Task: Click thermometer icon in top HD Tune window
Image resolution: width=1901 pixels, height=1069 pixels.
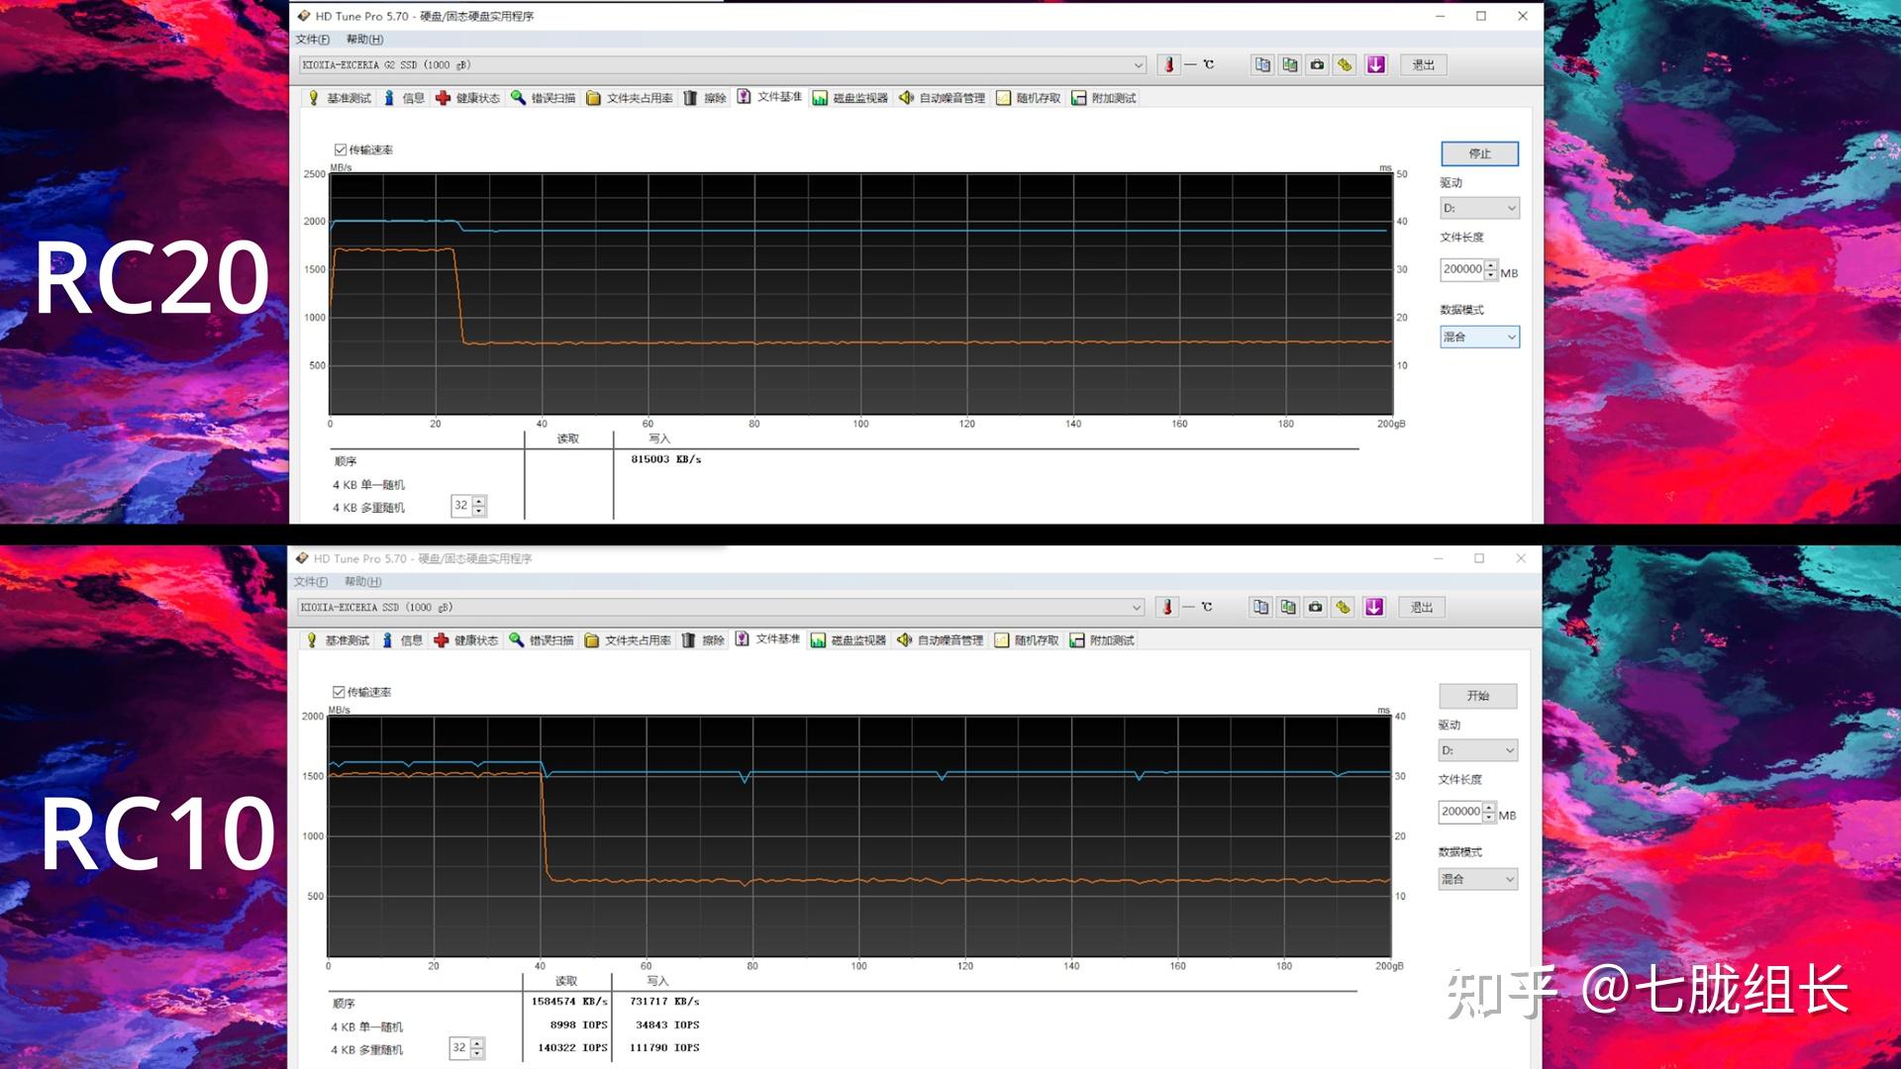Action: [1169, 65]
